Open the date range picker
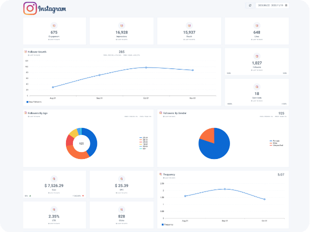The image size is (310, 232). [272, 5]
